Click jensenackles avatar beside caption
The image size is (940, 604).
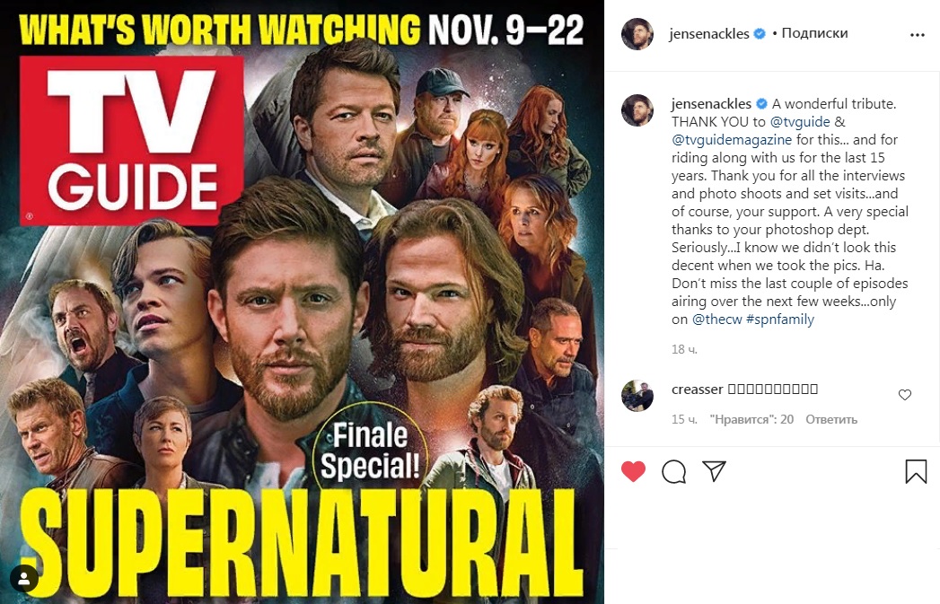[637, 110]
